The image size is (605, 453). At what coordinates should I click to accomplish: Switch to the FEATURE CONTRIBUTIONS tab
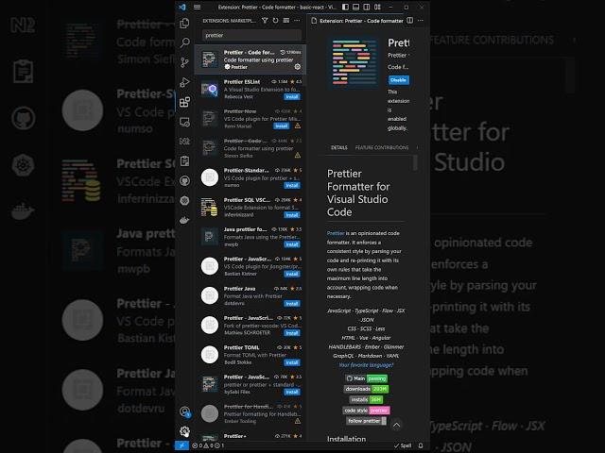coord(382,147)
